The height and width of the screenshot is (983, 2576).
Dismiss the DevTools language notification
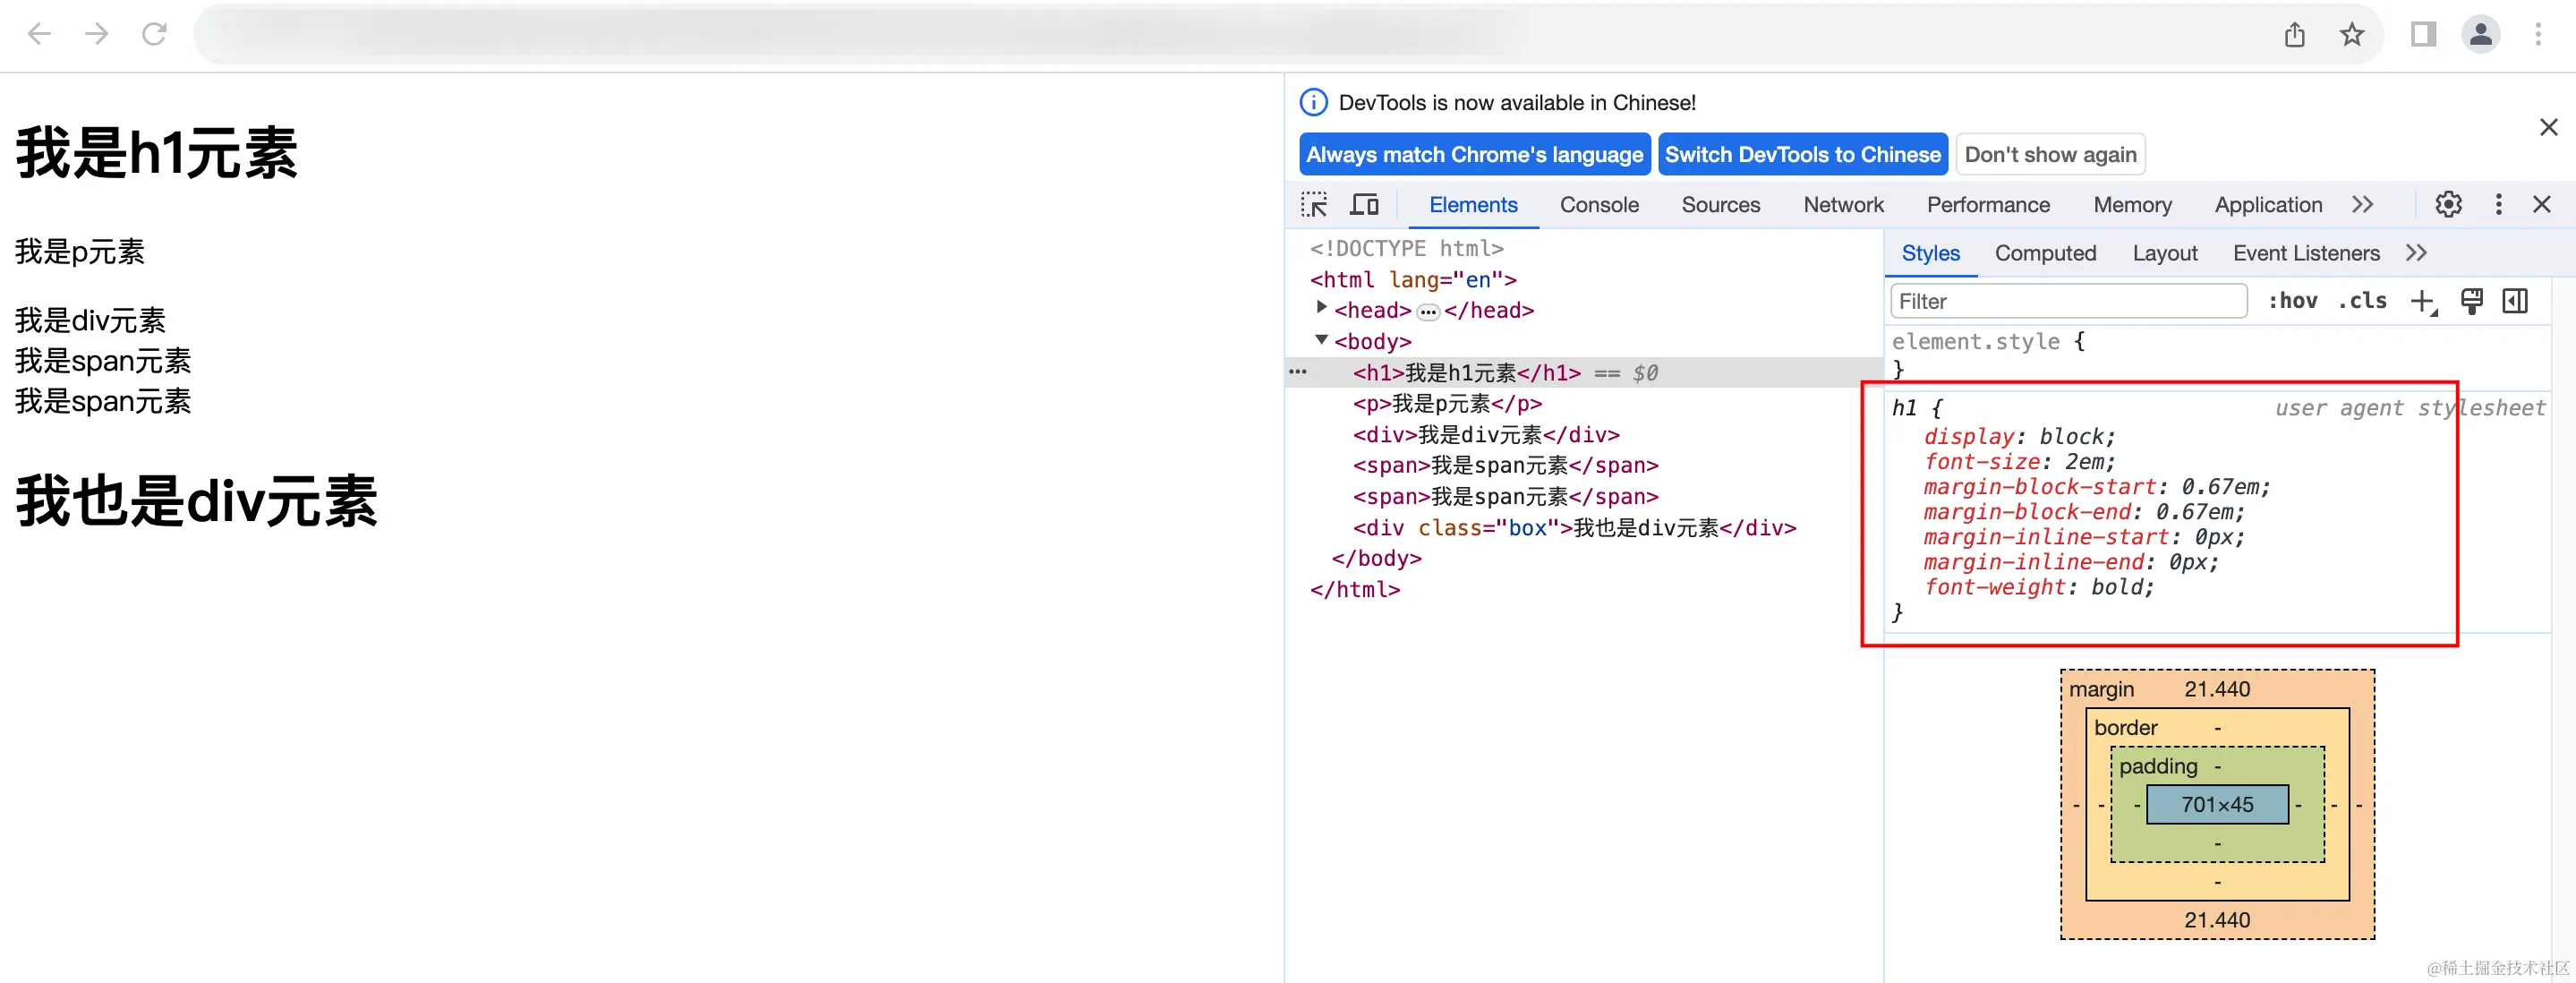[x=2548, y=127]
